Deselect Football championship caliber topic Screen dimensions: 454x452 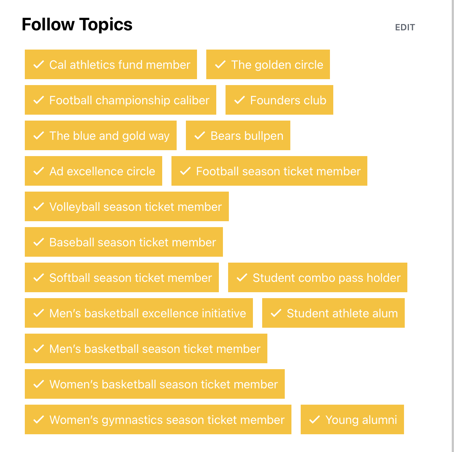120,100
